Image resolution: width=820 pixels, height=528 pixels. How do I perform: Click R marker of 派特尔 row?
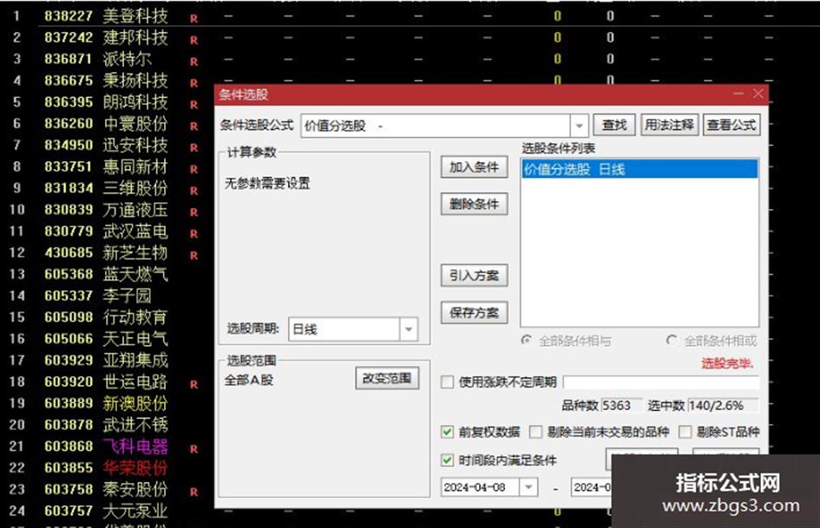tap(194, 62)
